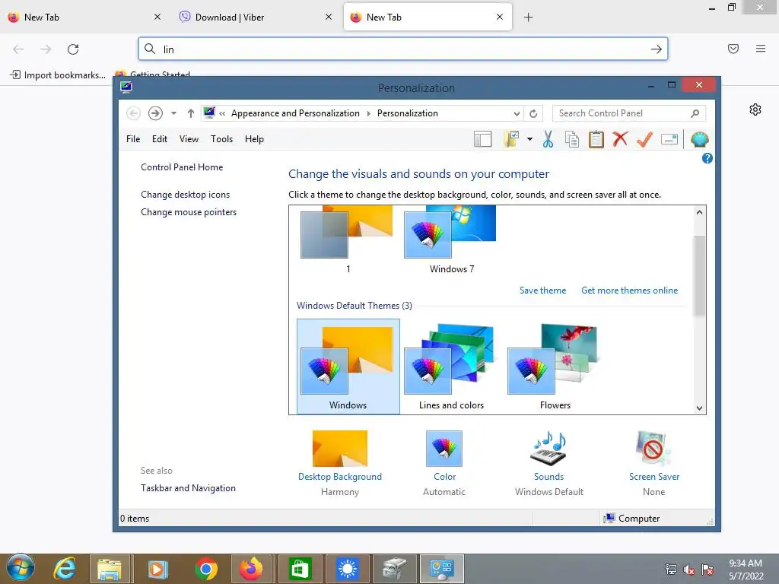
Task: Click Appearance and Personalization breadcrumb
Action: point(295,113)
